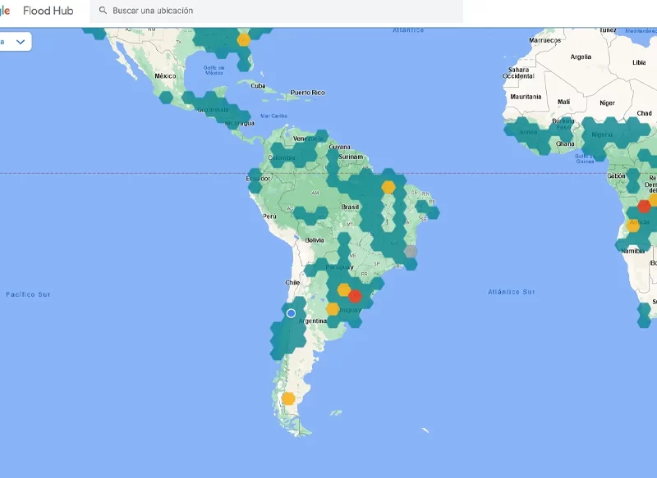Viewport: 657px width, 478px height.
Task: Click the yellow hexagon near Uruguay's western border
Action: (333, 309)
